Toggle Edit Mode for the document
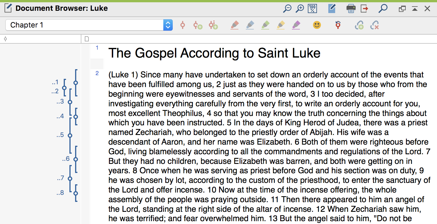437x224 pixels. [x=332, y=9]
